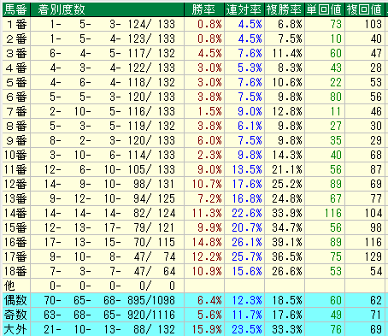Click 複勝率 39.1% in the 16番 row
This screenshot has width=388, height=336.
(287, 243)
